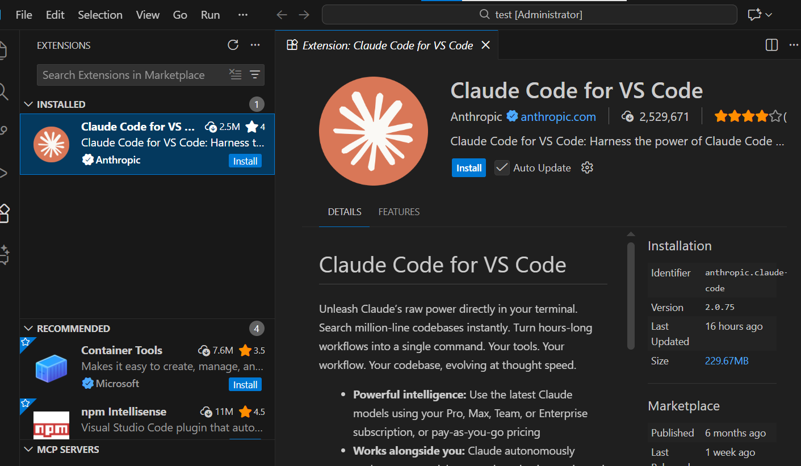This screenshot has width=801, height=466.
Task: Open the chat dropdown chevron in title bar
Action: [x=769, y=15]
